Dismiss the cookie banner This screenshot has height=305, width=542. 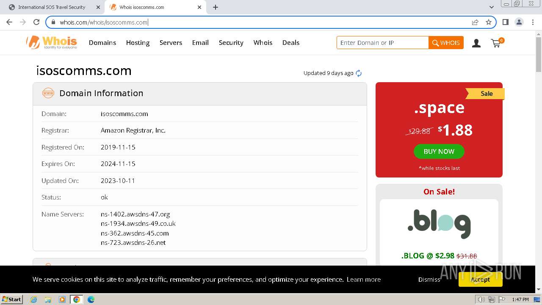[x=429, y=280]
